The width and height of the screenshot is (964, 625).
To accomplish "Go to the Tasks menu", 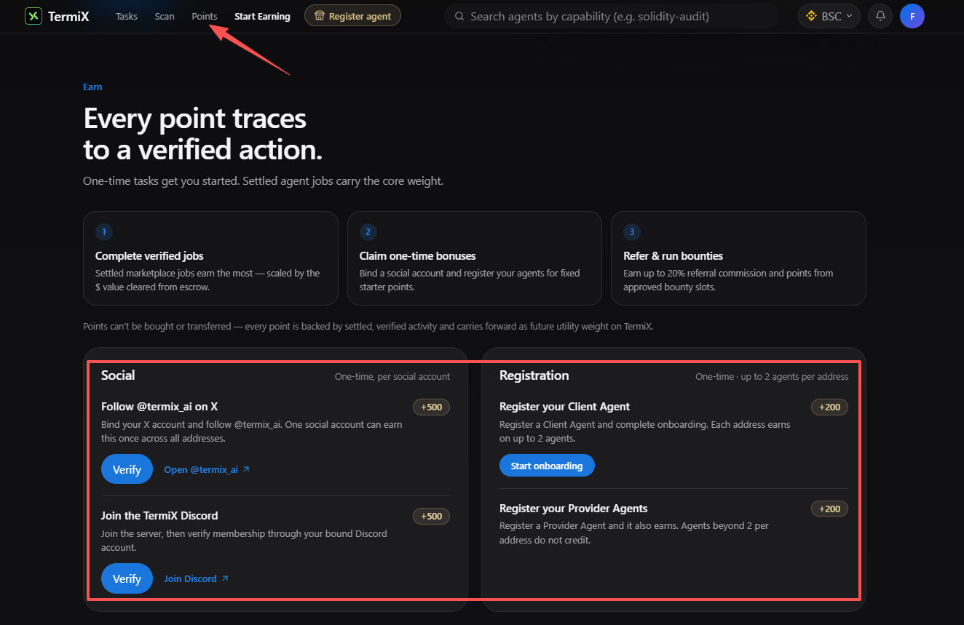I will point(127,16).
